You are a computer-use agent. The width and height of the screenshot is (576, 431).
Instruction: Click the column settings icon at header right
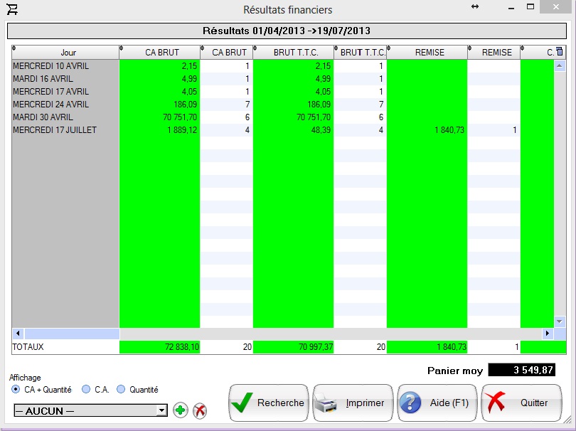coord(558,51)
